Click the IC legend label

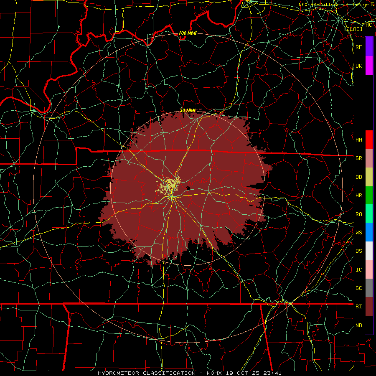point(359,270)
